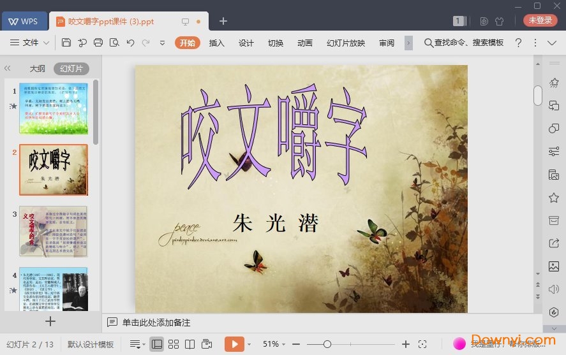This screenshot has height=355, width=566.
Task: Click the window count icon showing 1
Action: 459,21
